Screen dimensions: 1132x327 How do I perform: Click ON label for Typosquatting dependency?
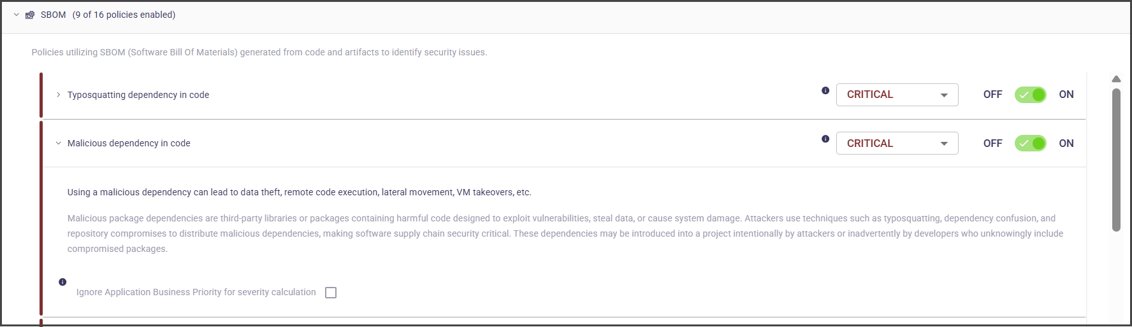(x=1066, y=95)
